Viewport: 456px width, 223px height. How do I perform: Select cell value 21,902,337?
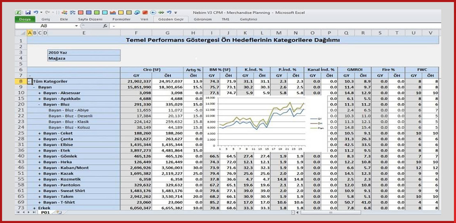coord(136,82)
